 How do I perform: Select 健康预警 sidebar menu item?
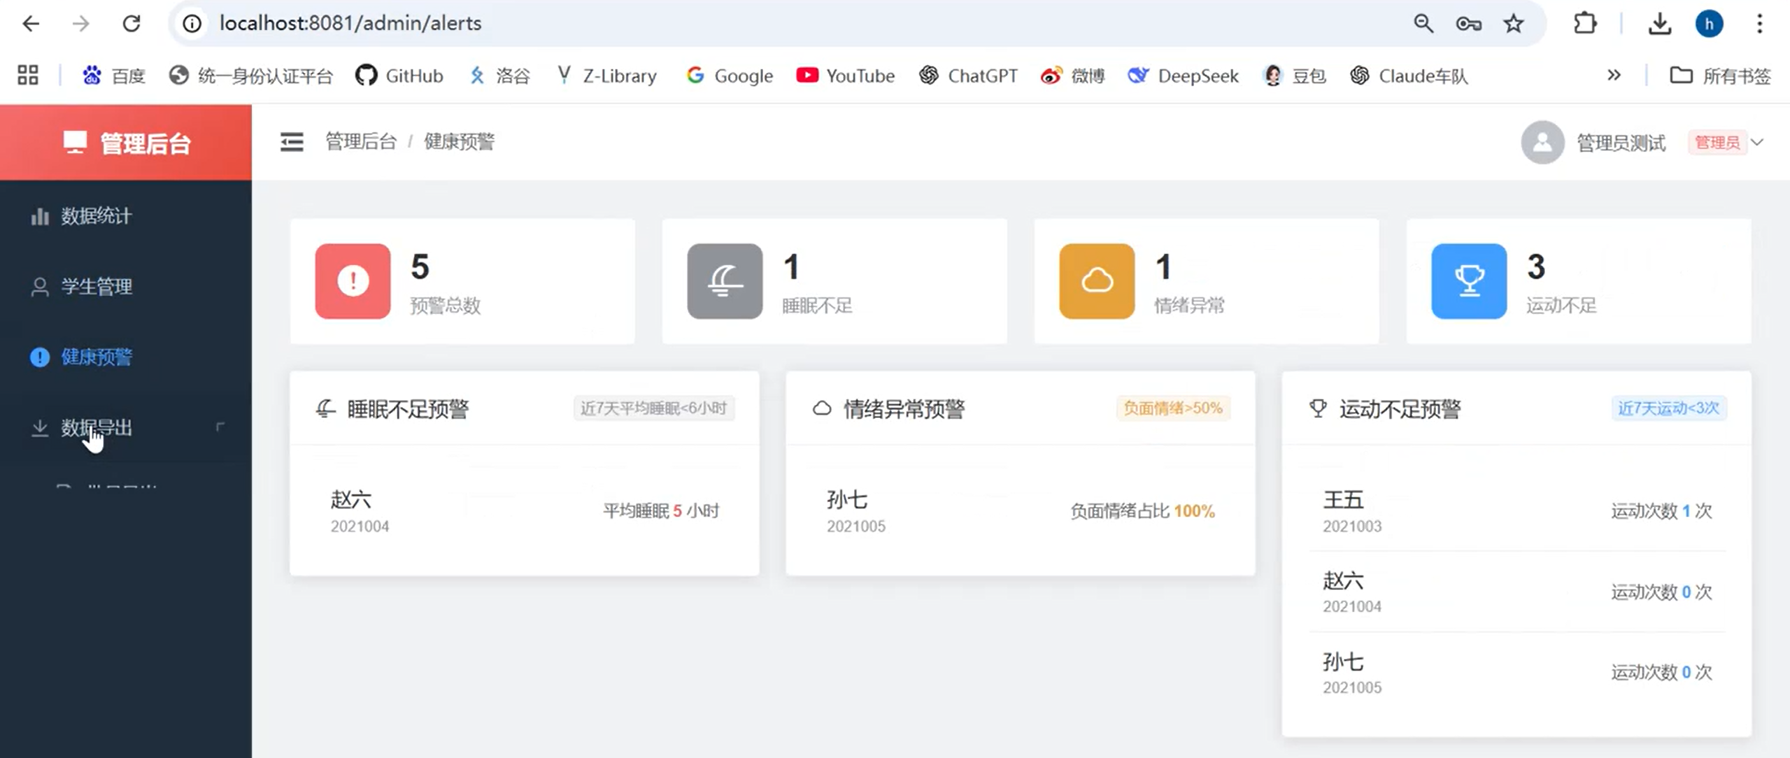click(96, 357)
